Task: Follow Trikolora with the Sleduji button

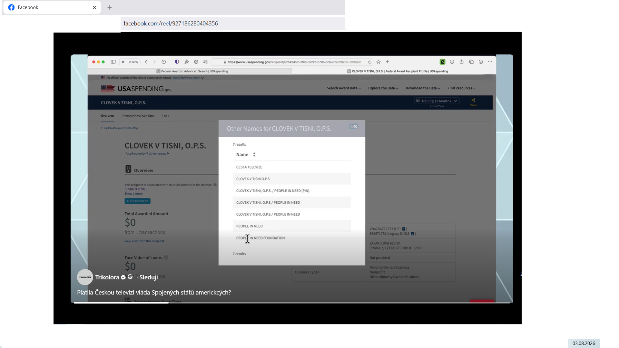Action: tap(149, 277)
